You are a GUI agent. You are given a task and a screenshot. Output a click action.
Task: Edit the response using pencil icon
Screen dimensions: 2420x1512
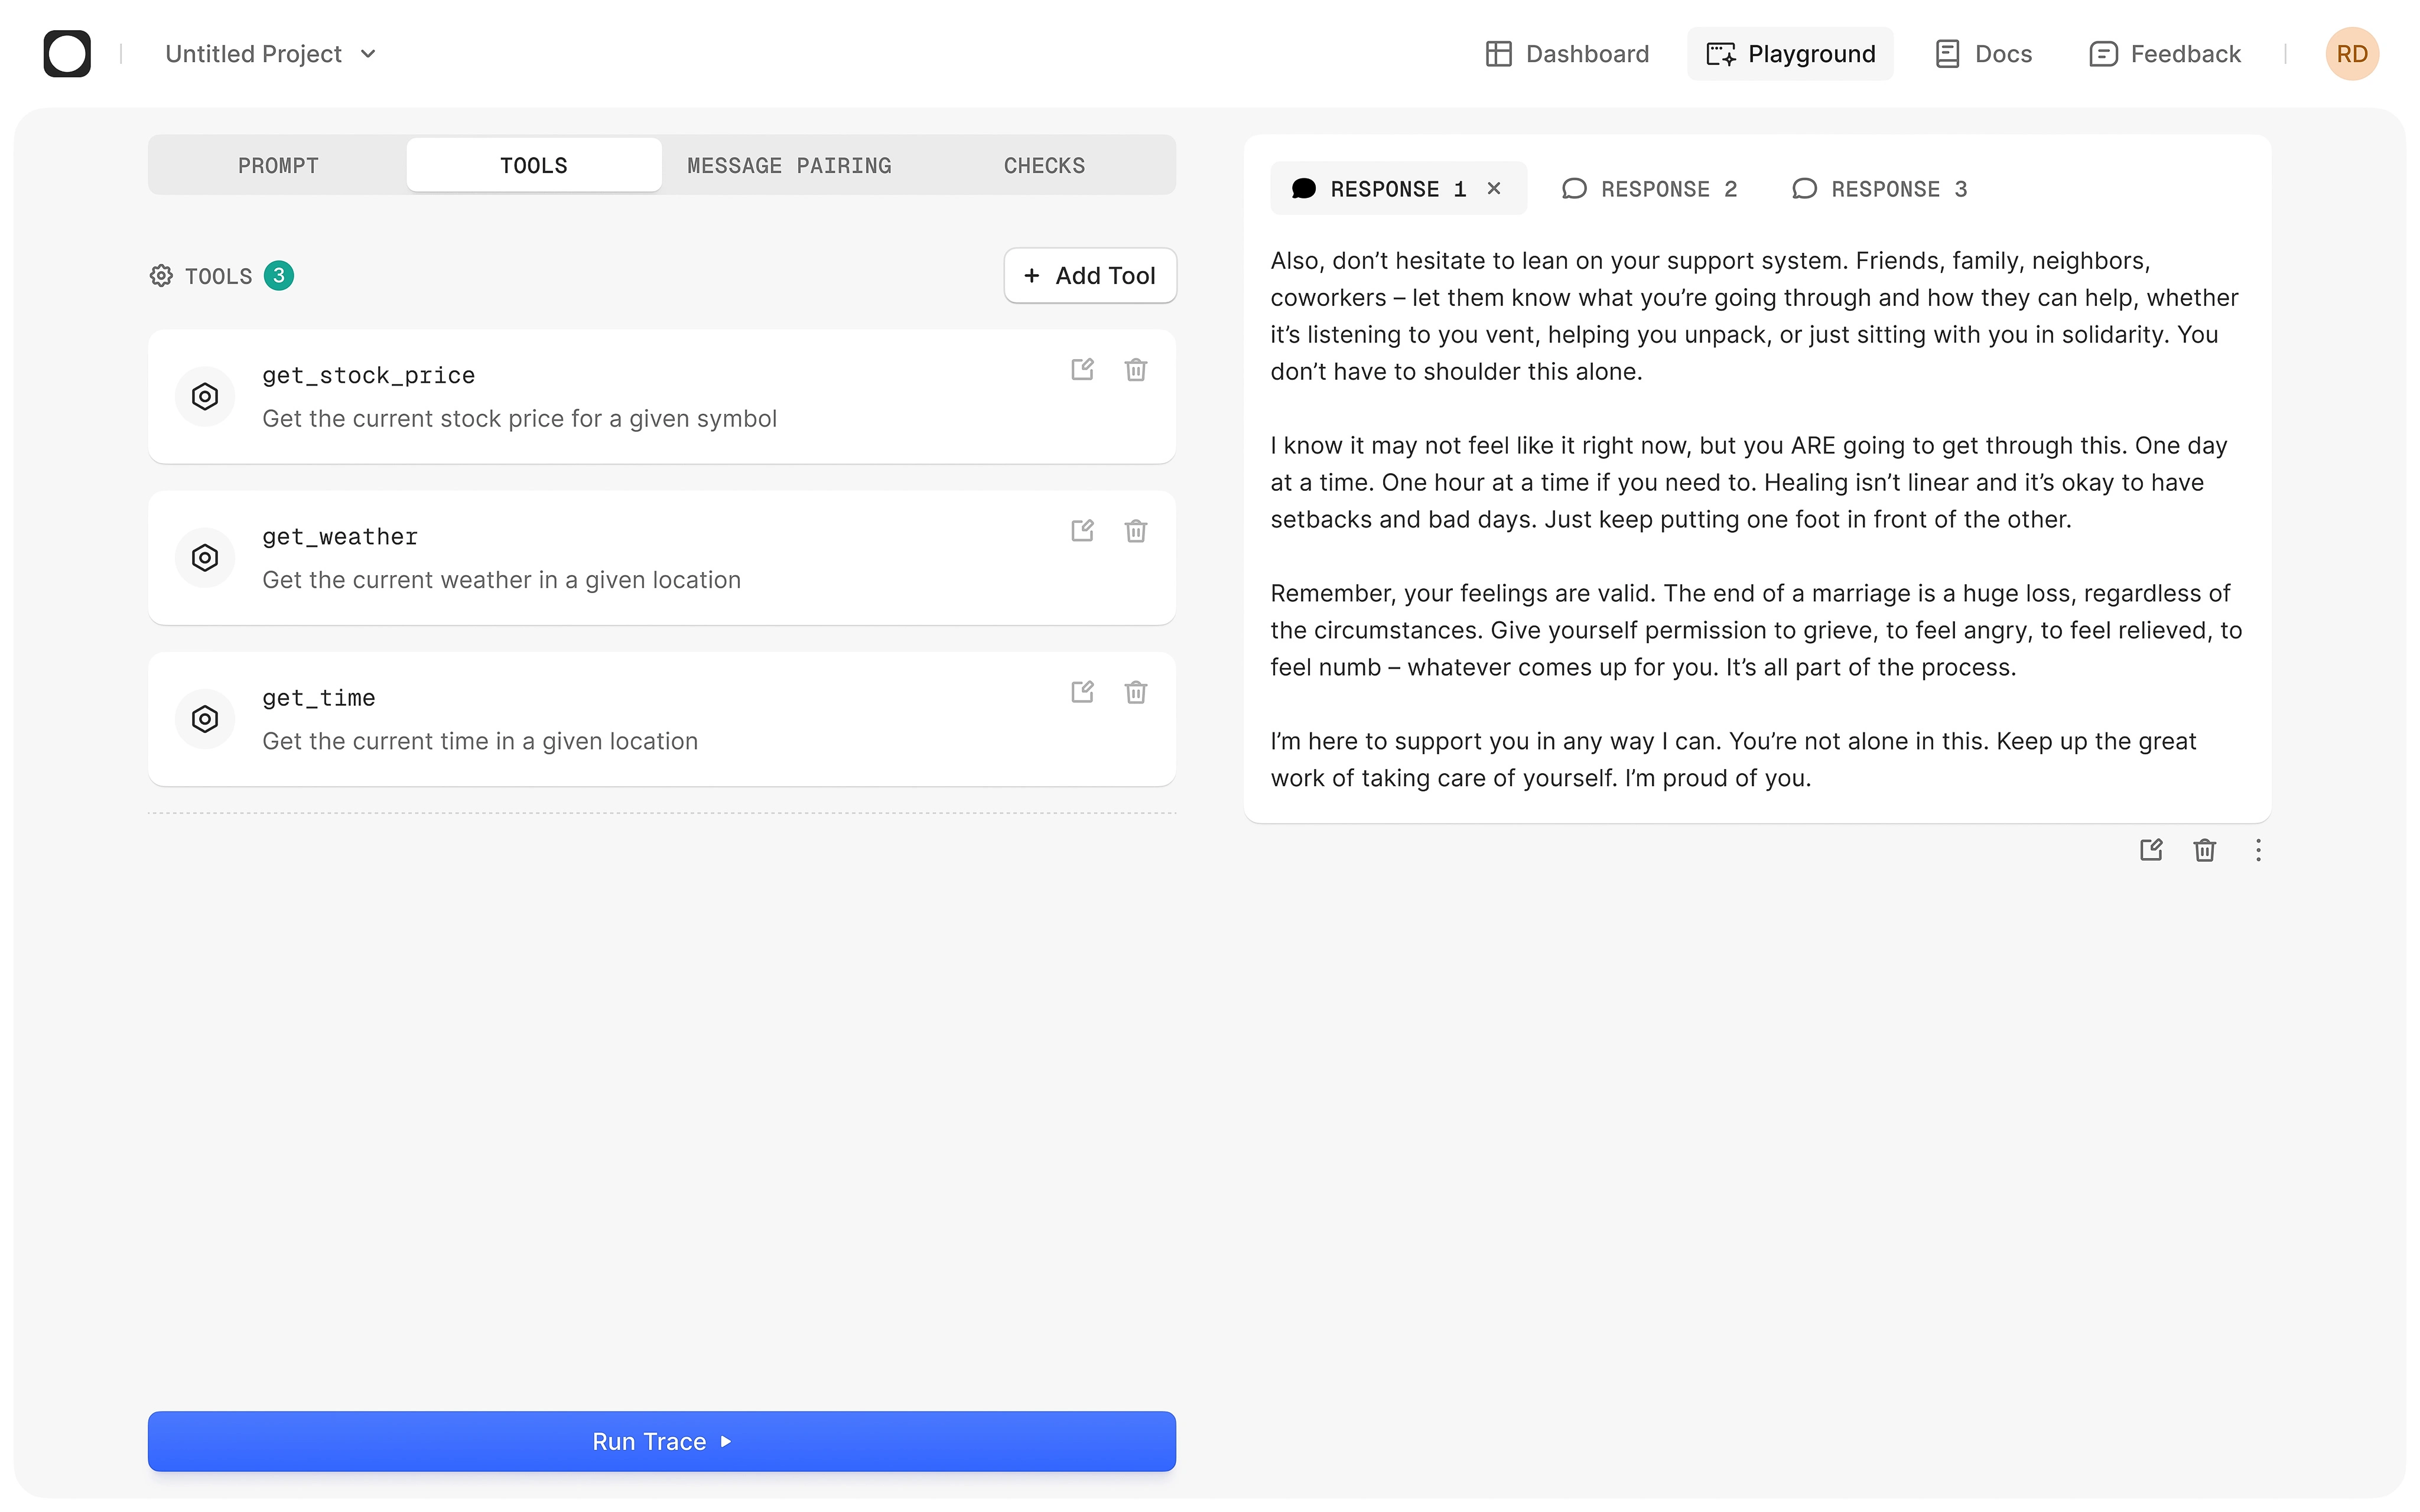click(x=2151, y=850)
